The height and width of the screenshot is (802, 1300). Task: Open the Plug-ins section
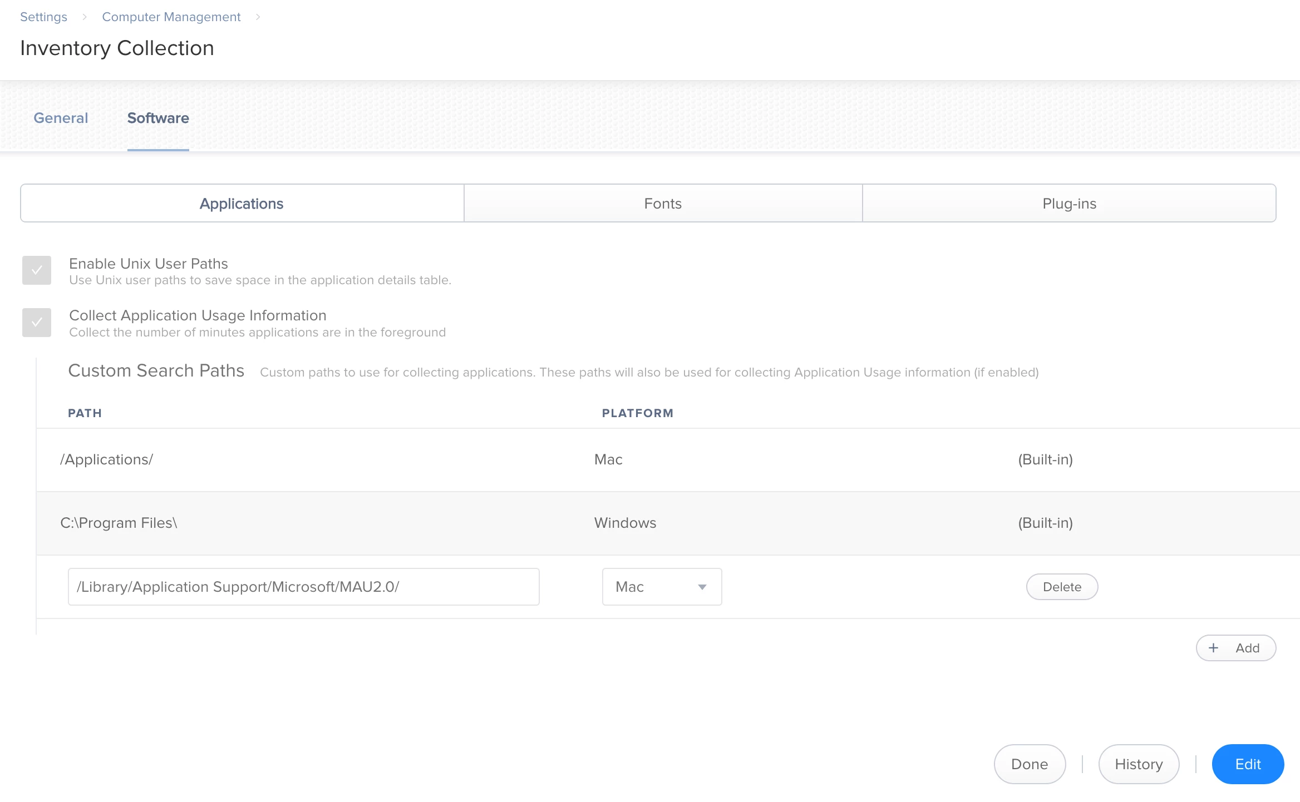pos(1069,204)
